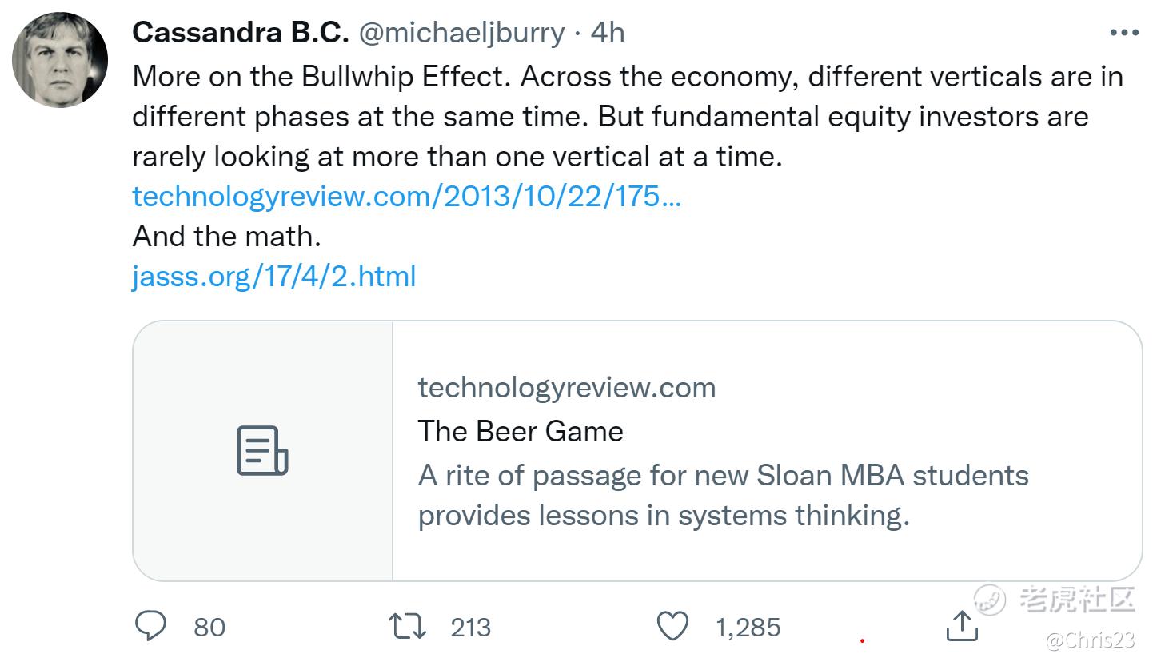This screenshot has height=666, width=1157.
Task: Click The Beer Game card title
Action: (521, 431)
